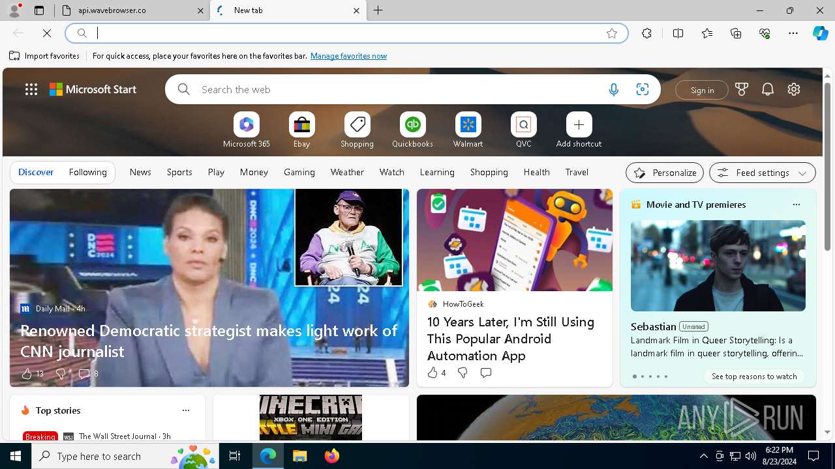
Task: Toggle split screen view
Action: click(x=678, y=33)
